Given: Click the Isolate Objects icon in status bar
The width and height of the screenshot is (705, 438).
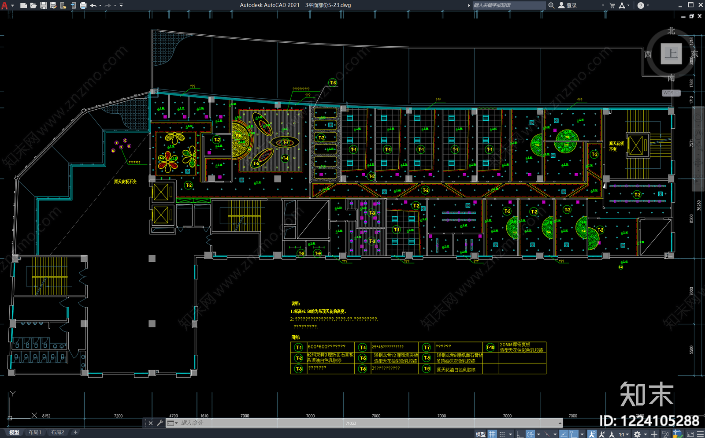Looking at the screenshot, I should tap(666, 434).
